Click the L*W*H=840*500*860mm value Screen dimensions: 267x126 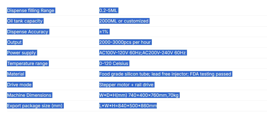click(x=128, y=106)
